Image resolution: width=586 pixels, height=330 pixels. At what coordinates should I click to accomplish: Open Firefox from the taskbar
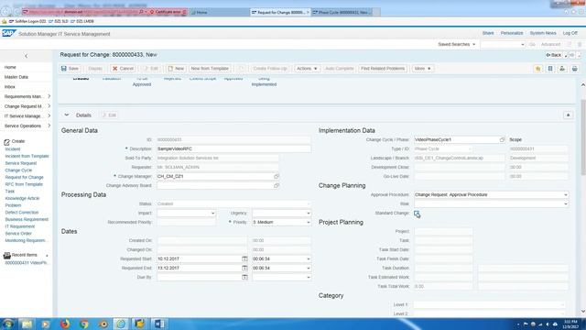tap(65, 324)
